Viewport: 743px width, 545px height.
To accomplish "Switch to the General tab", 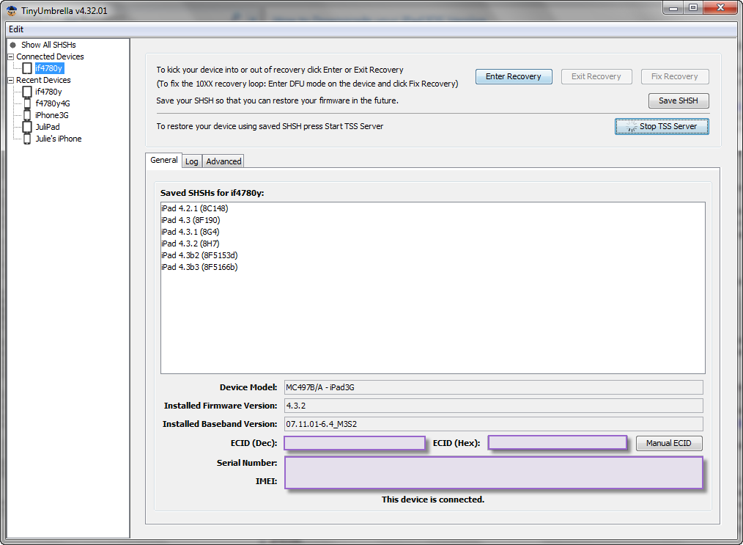I will (164, 161).
